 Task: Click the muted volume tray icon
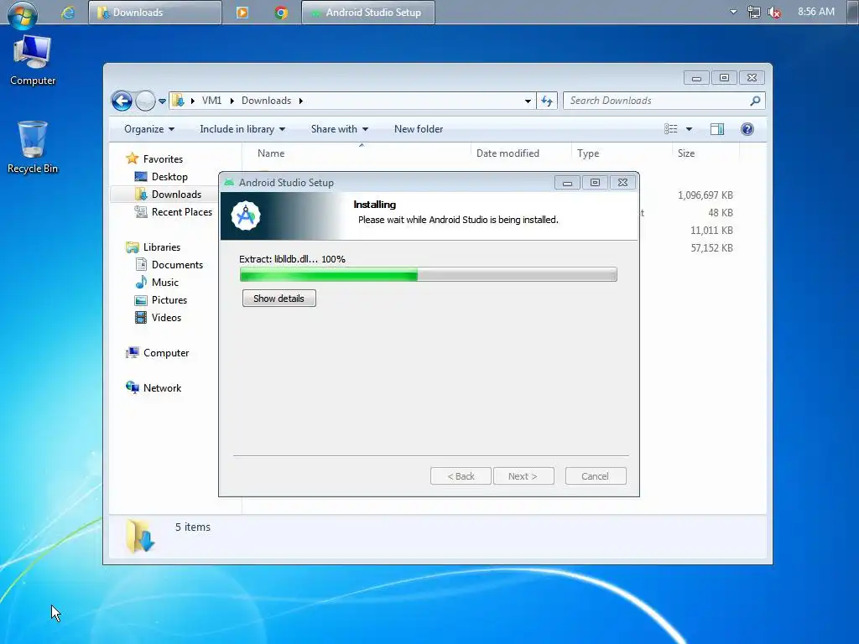tap(774, 12)
